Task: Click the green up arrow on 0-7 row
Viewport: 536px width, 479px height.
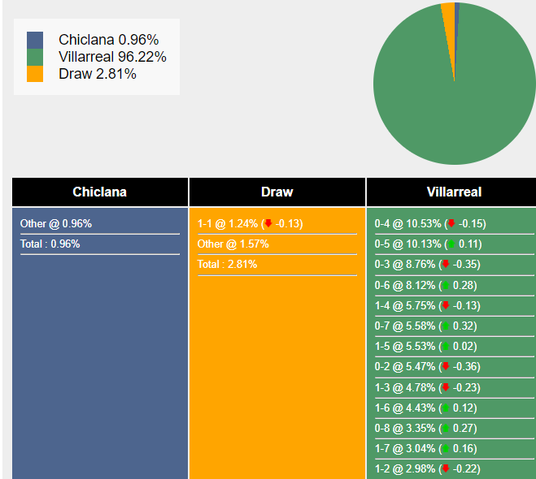Action: 445,326
